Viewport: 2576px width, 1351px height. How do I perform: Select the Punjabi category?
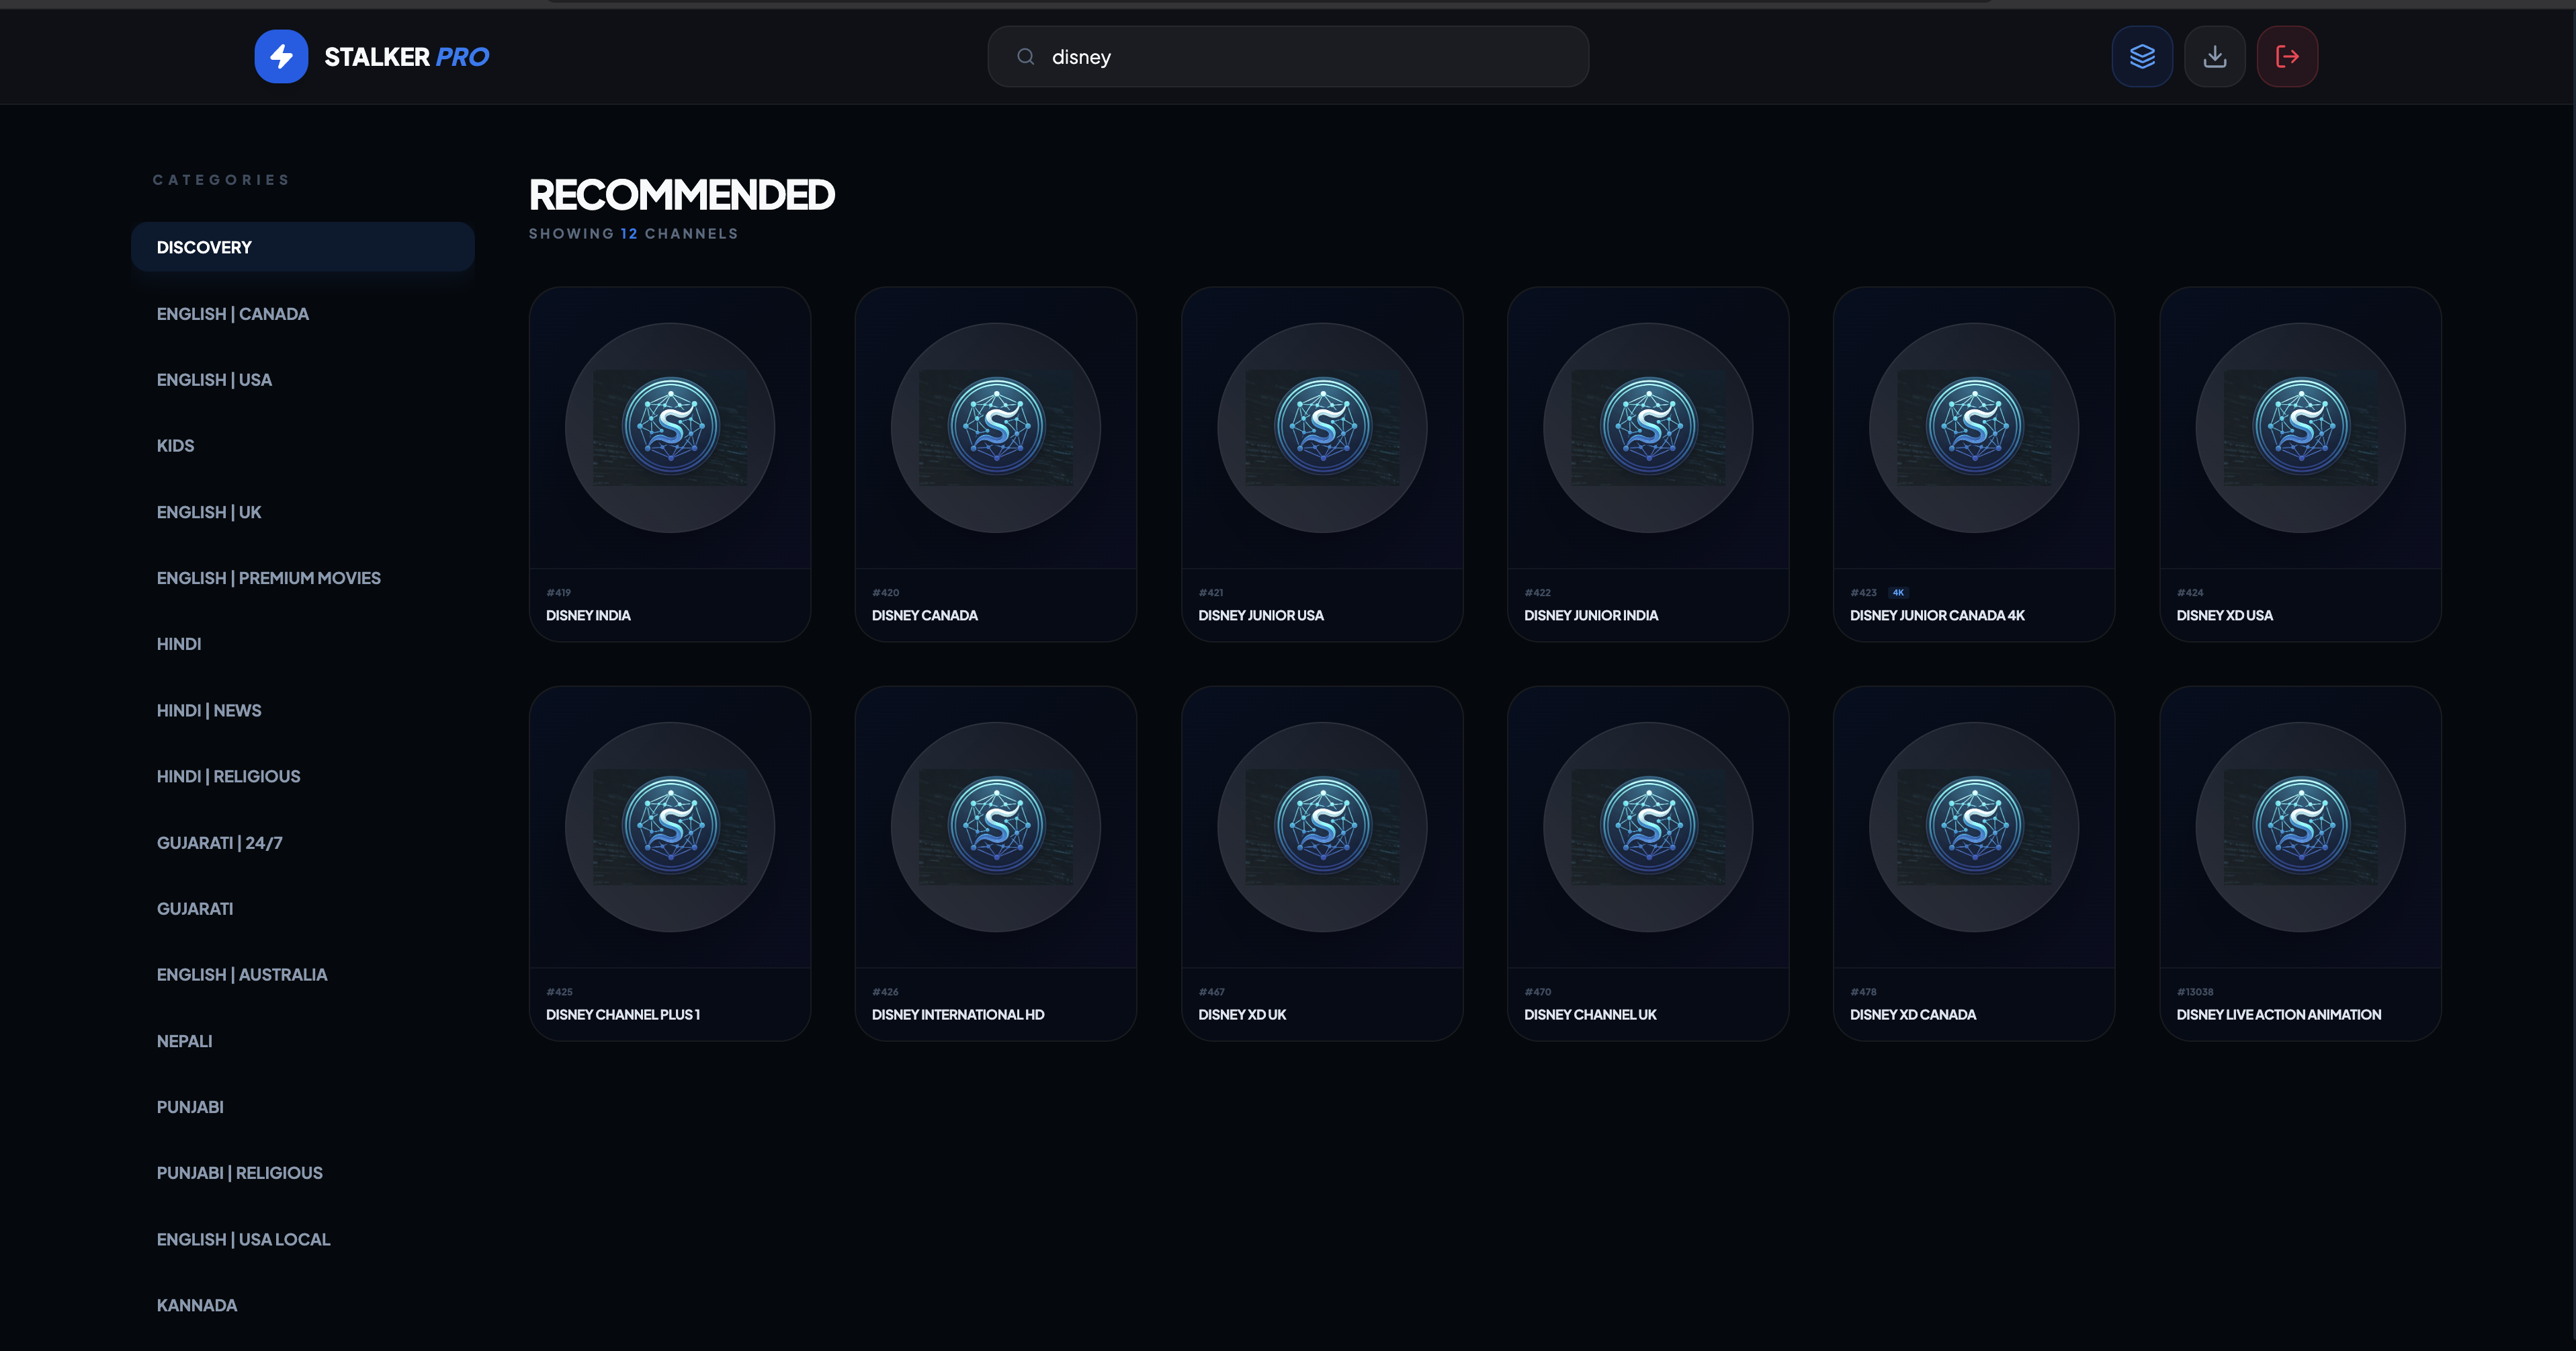coord(302,1108)
